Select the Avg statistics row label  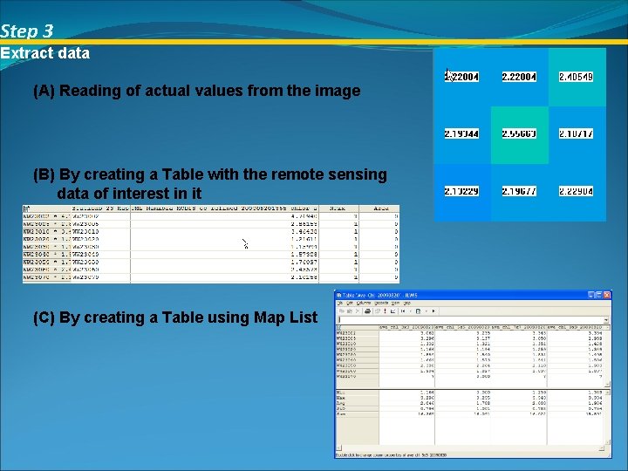(x=341, y=403)
